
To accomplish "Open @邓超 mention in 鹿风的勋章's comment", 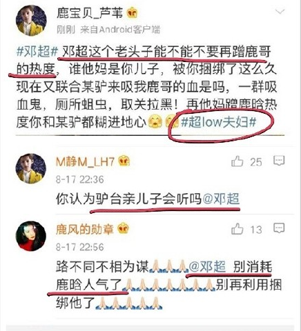I will tap(207, 267).
